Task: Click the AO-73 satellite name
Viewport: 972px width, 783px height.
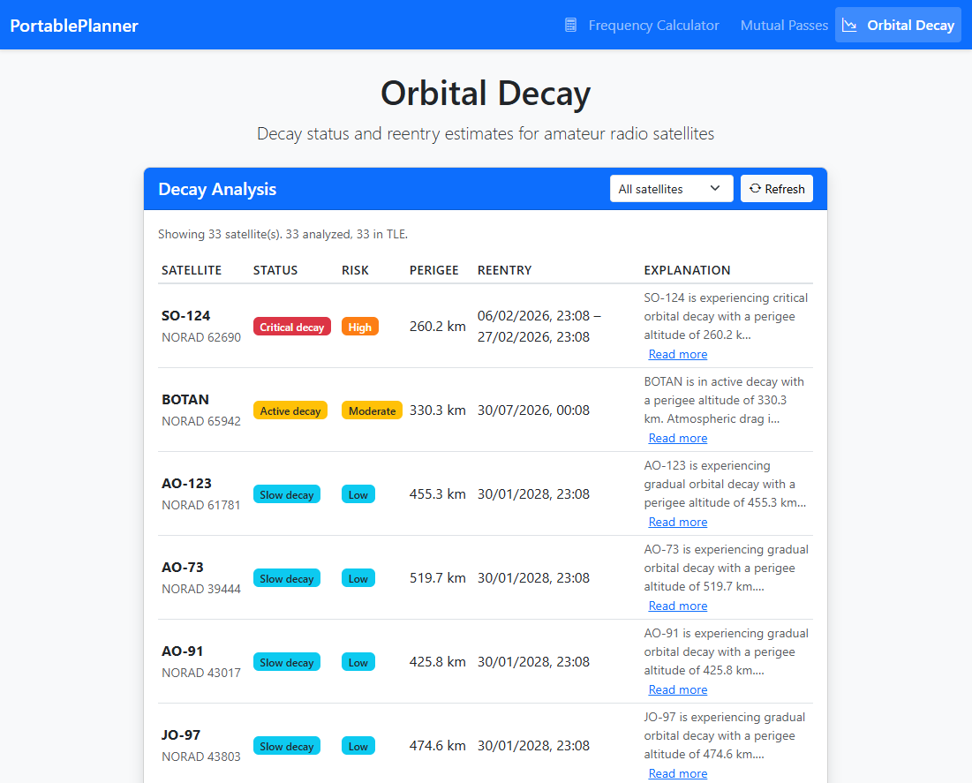Action: coord(182,567)
